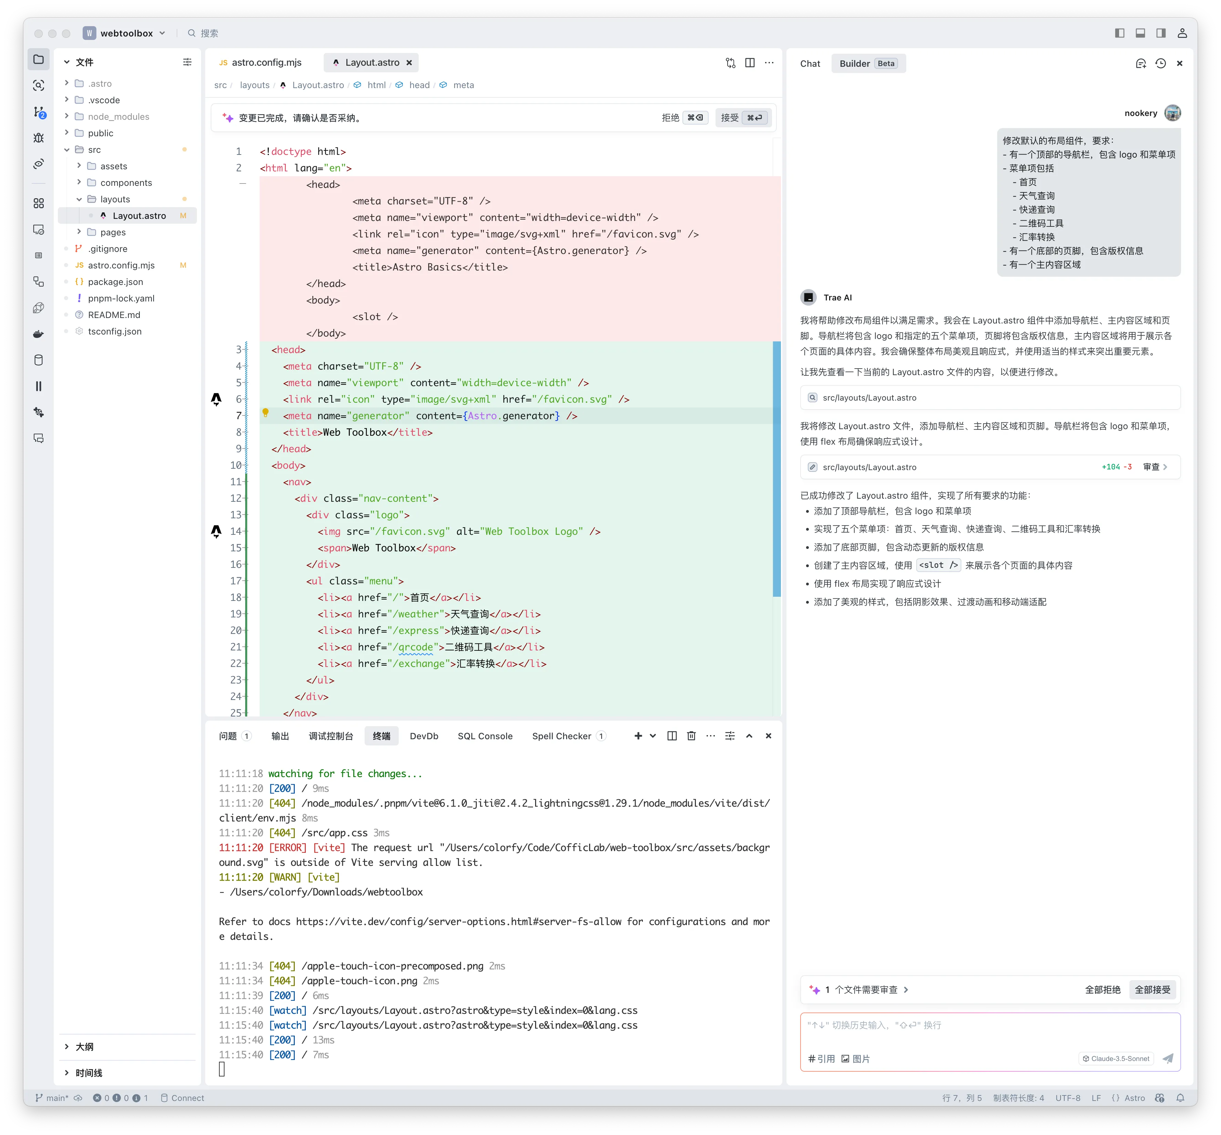Open the Database sidebar icon

coord(39,360)
